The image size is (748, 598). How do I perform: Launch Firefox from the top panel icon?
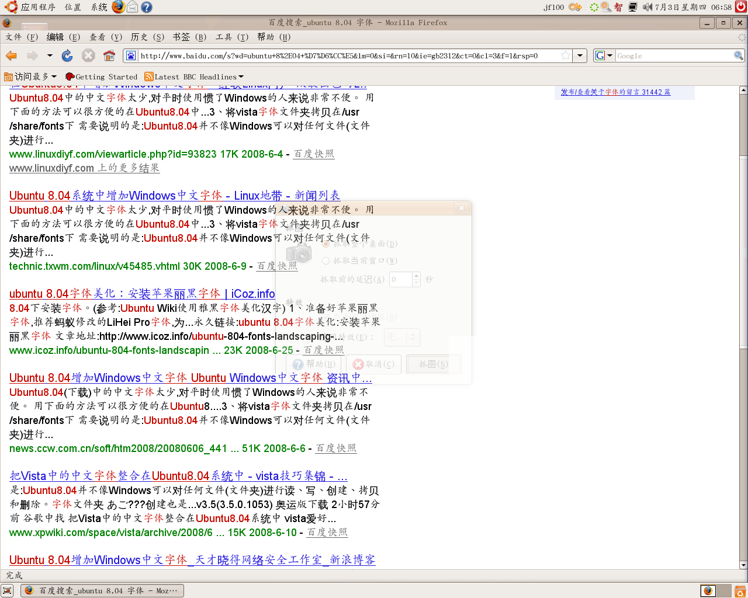click(x=119, y=7)
